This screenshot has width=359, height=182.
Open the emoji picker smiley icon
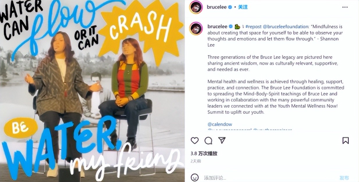point(195,178)
